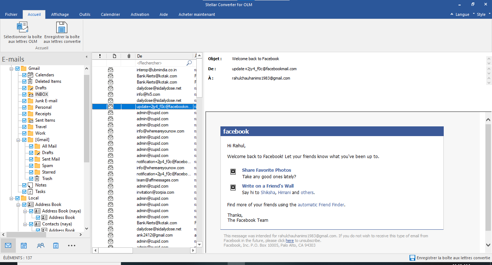
Task: Uncheck the INBOX folder checkbox
Action: [24, 94]
